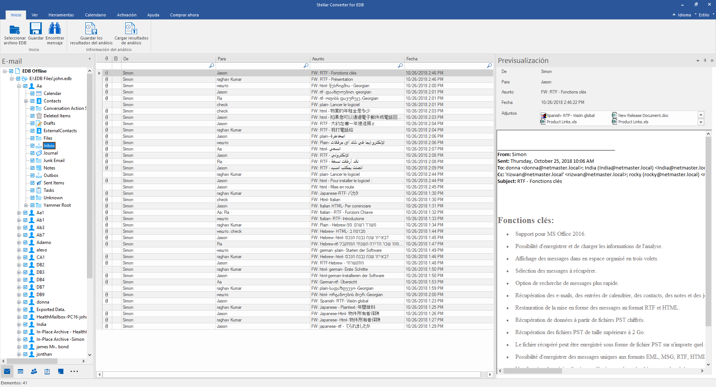Select the Calendar folder icon under Aa
The image size is (716, 387).
[x=39, y=93]
